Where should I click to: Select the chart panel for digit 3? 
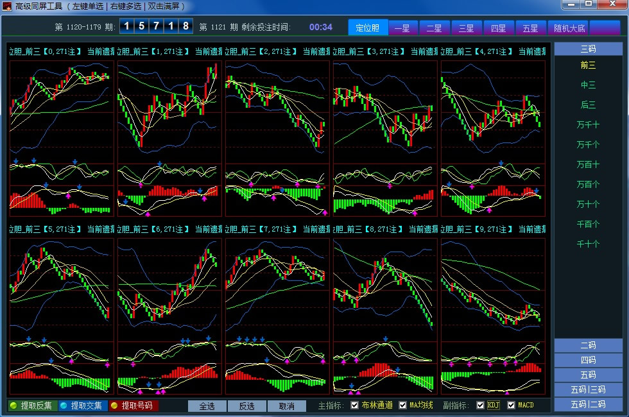[385, 138]
